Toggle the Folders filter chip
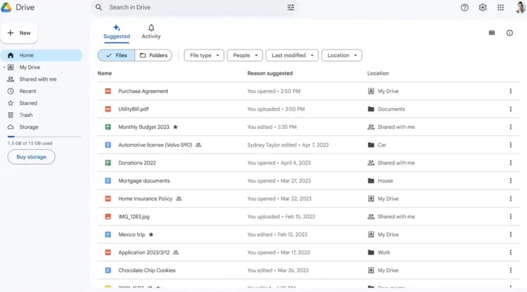The height and width of the screenshot is (292, 527). pyautogui.click(x=154, y=55)
